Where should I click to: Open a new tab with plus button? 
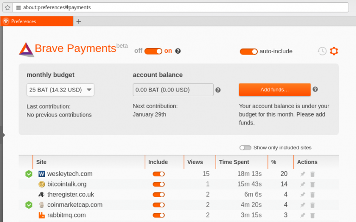click(78, 21)
